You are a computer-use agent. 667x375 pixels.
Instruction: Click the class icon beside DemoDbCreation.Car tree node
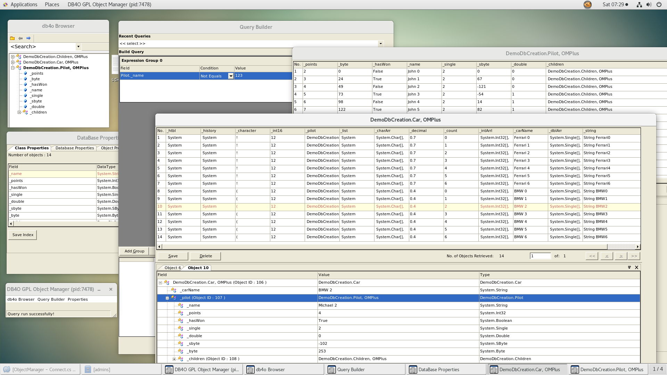click(x=19, y=62)
